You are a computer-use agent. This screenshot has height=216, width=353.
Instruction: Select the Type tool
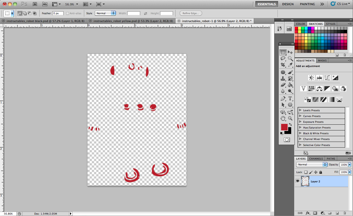click(290, 98)
